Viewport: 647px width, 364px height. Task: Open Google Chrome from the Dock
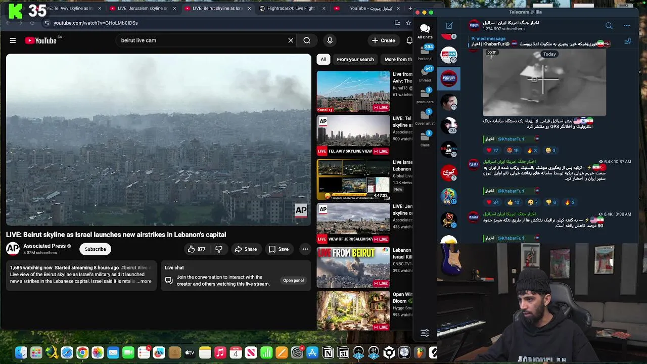coord(82,352)
